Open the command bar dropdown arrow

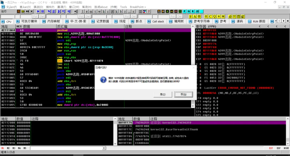tap(104, 148)
